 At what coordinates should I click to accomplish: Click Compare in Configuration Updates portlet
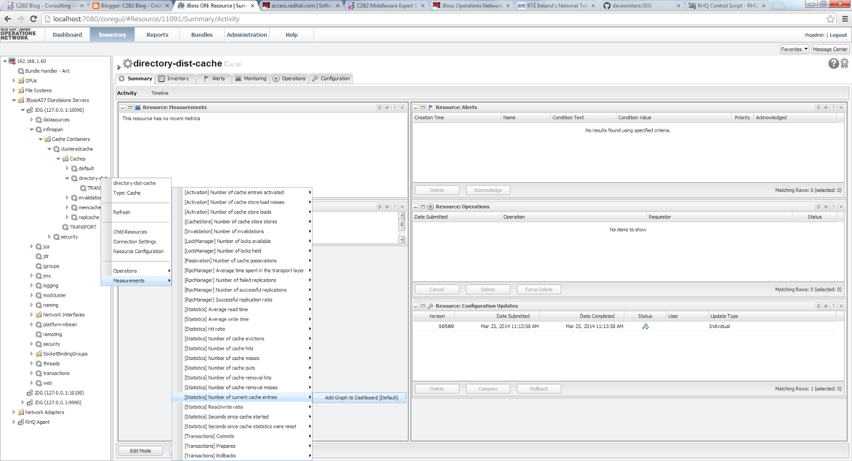pos(488,389)
